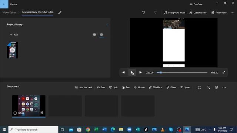Open 3D effects editor
The height and width of the screenshot is (133, 237).
tap(156, 88)
